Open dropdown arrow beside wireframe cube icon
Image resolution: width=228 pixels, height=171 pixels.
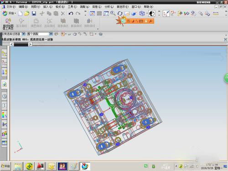click(147, 14)
